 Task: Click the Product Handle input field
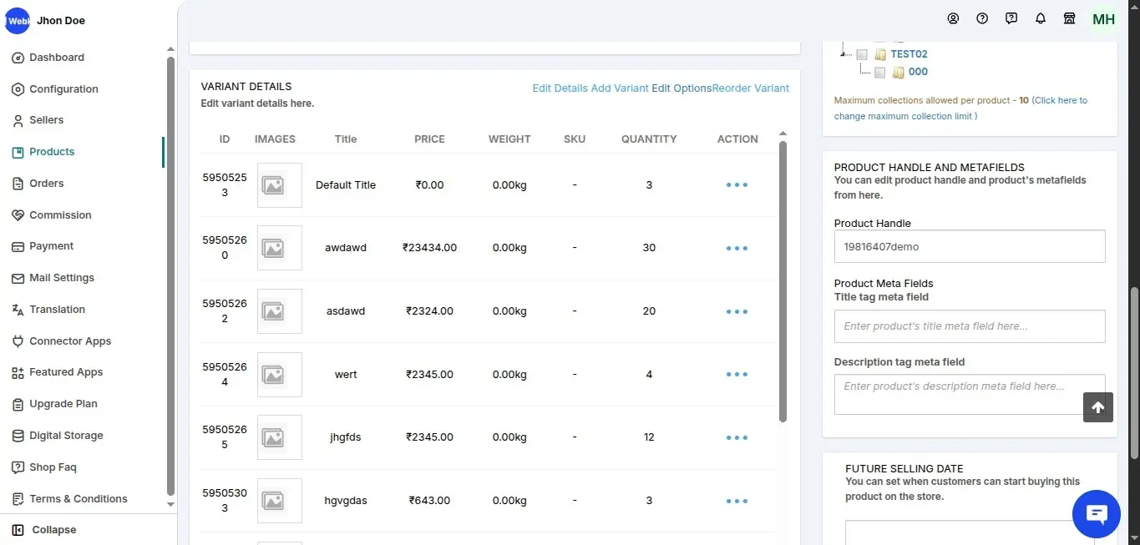[x=969, y=247]
